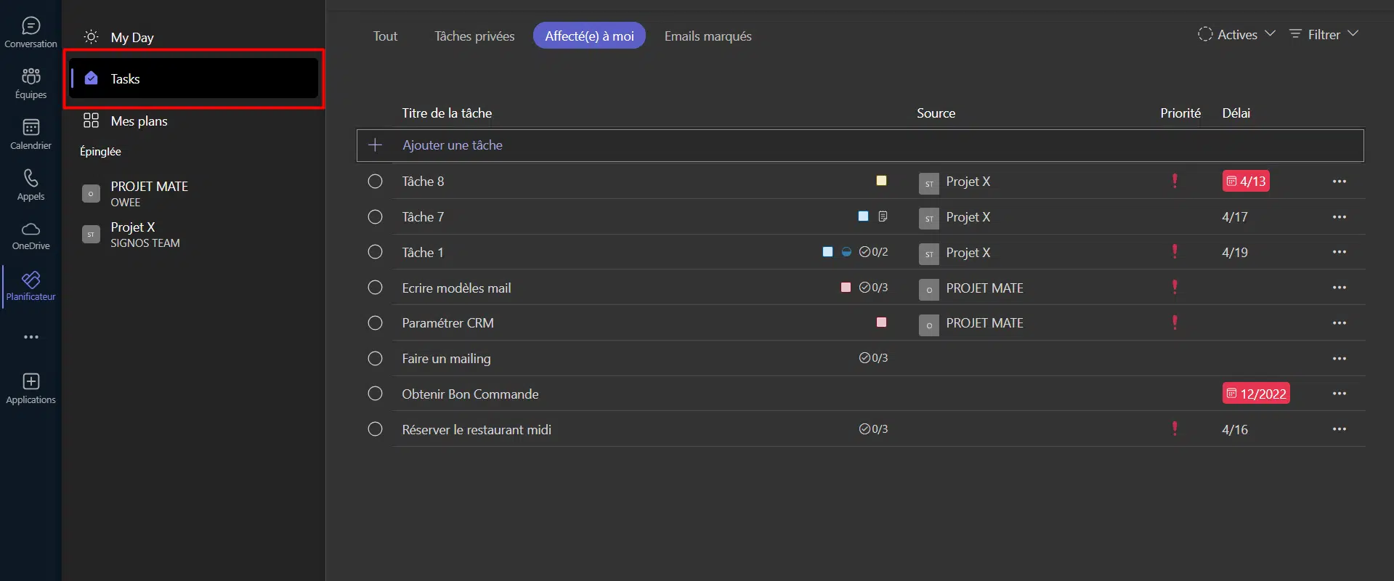Open the pinned PROJET MATE plan
The image size is (1394, 581).
tap(149, 193)
